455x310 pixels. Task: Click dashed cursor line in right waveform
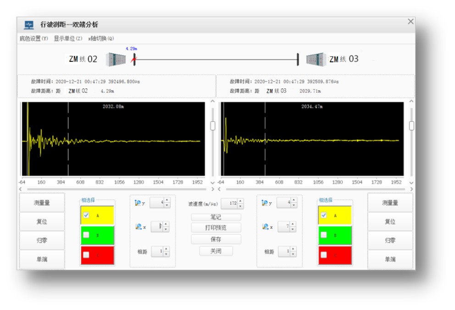click(x=265, y=138)
